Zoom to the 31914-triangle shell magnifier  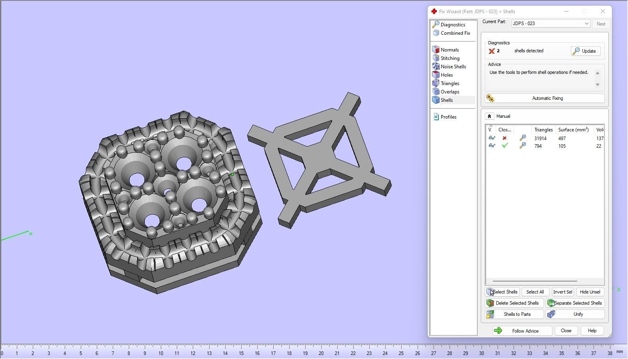tap(522, 138)
